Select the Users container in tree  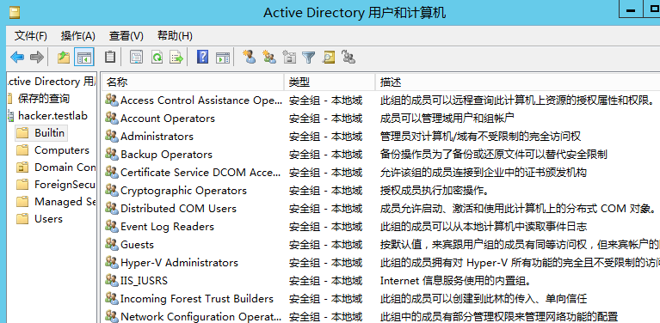pos(48,219)
